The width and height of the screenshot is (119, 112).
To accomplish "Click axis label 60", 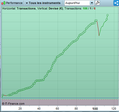I will click(57, 109).
